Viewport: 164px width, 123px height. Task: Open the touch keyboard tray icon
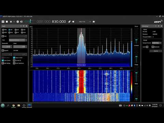[x=120, y=106]
